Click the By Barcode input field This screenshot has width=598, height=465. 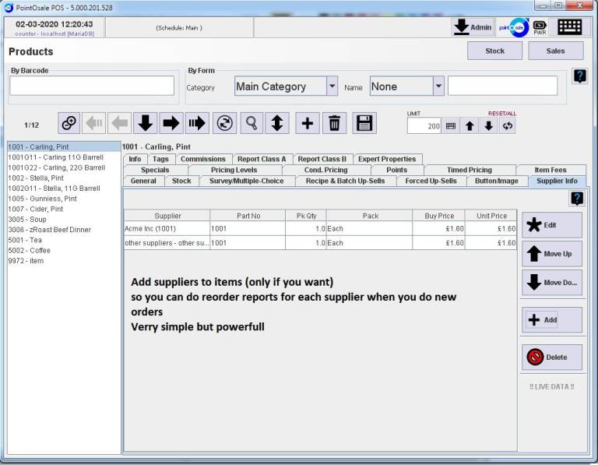click(x=92, y=86)
